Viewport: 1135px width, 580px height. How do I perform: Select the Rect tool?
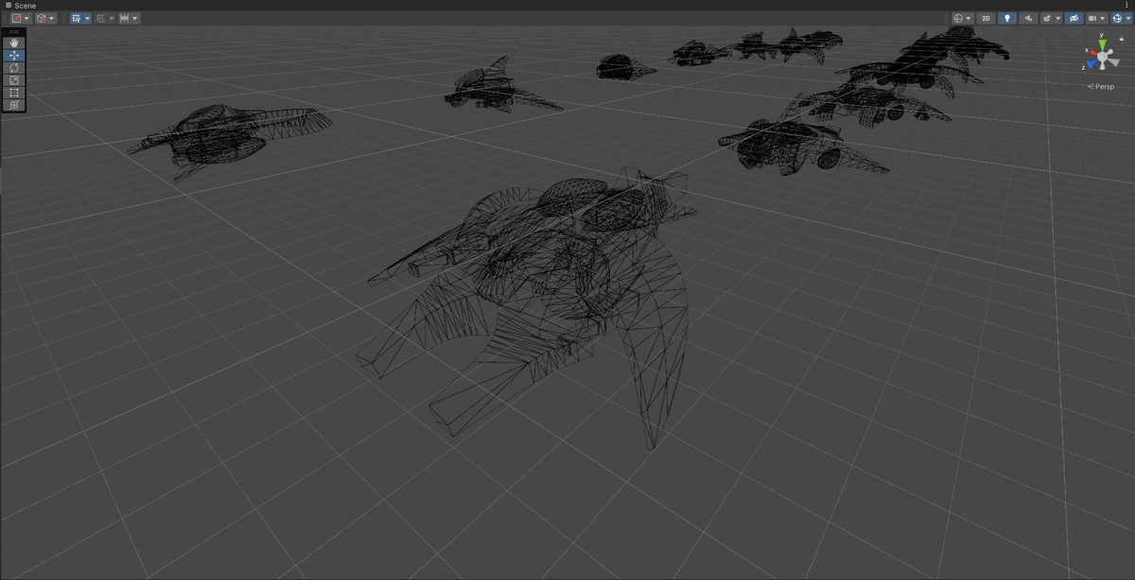click(13, 93)
